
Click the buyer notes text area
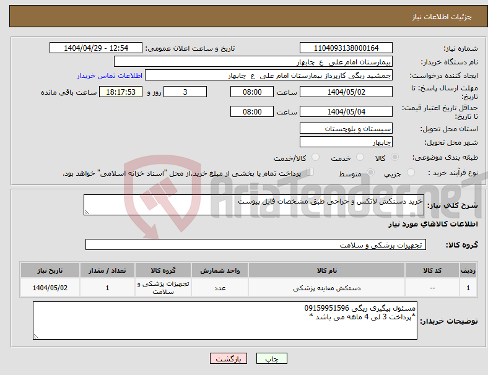tap(225, 321)
